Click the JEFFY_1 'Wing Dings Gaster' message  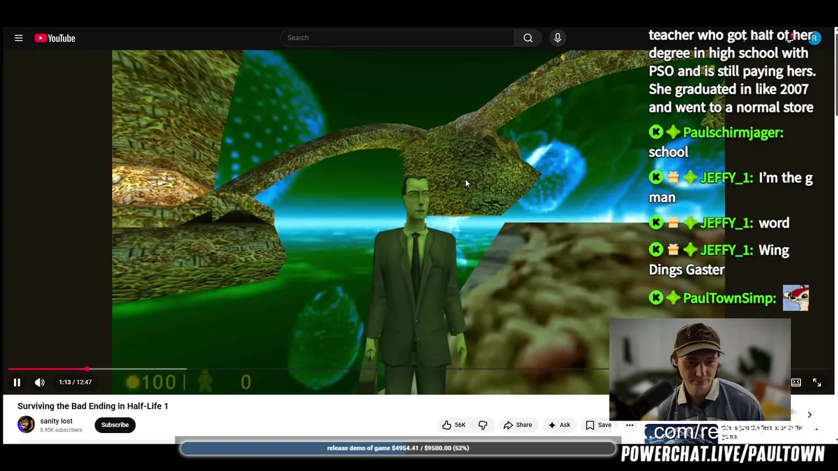point(719,260)
